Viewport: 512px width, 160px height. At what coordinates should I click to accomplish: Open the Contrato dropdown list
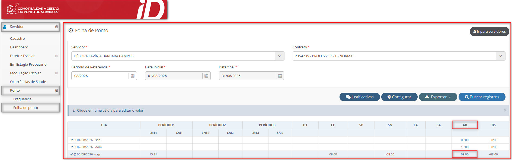[x=500, y=56]
